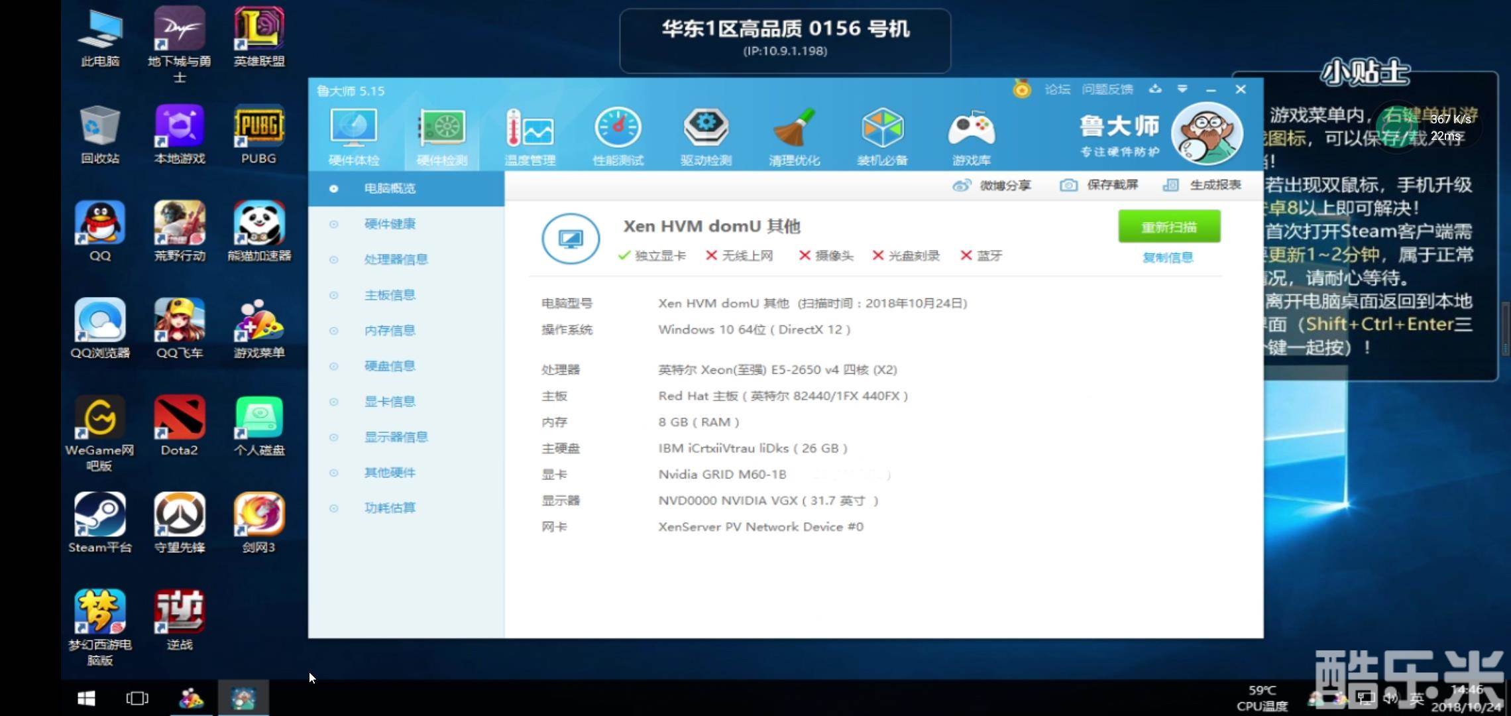Open the 游戏库 gamepad icon
Image resolution: width=1511 pixels, height=716 pixels.
(971, 128)
